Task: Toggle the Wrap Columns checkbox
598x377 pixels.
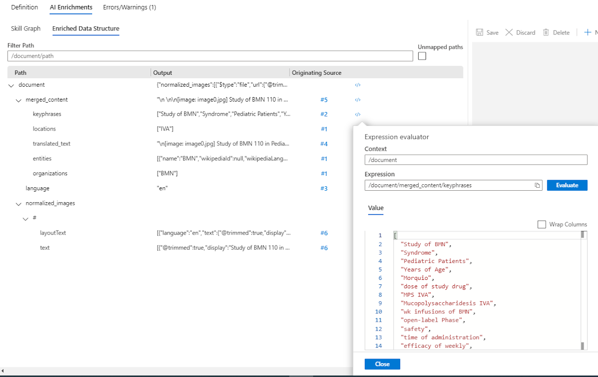Action: click(542, 225)
